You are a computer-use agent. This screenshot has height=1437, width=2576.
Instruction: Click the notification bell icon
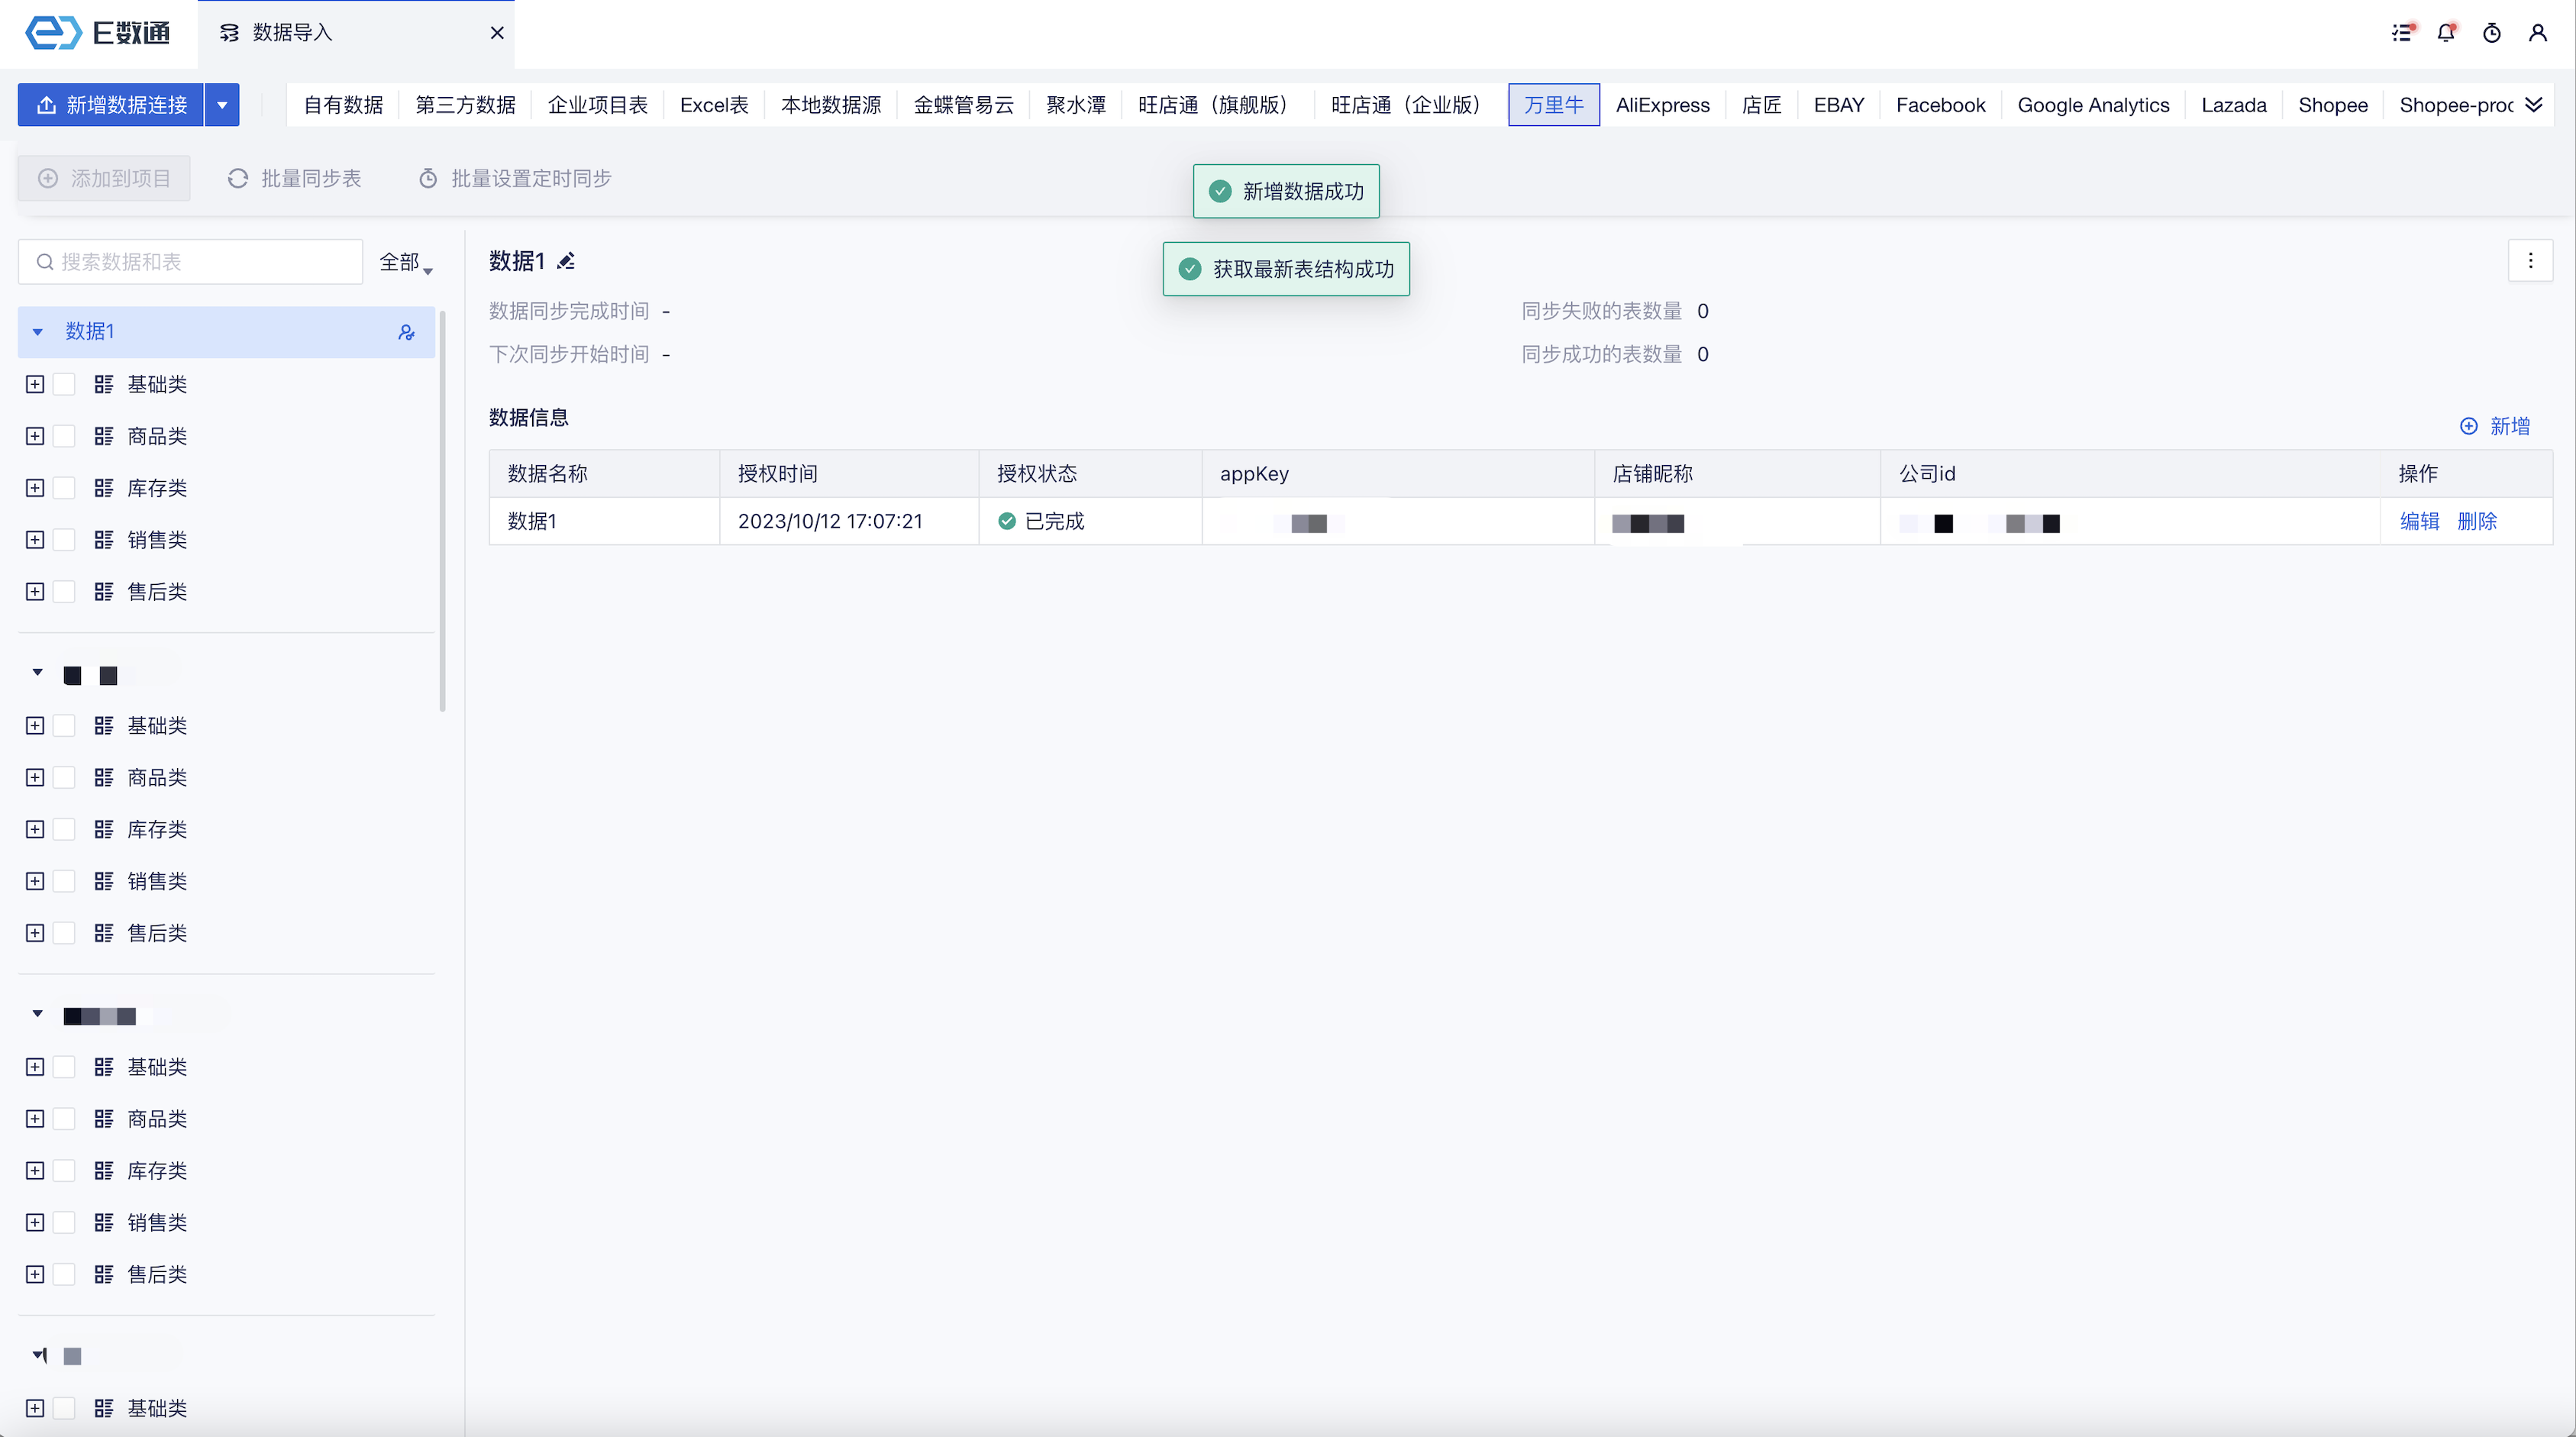click(x=2446, y=33)
